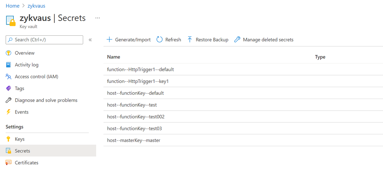Image resolution: width=383 pixels, height=170 pixels.
Task: Refresh the secrets list
Action: point(169,40)
